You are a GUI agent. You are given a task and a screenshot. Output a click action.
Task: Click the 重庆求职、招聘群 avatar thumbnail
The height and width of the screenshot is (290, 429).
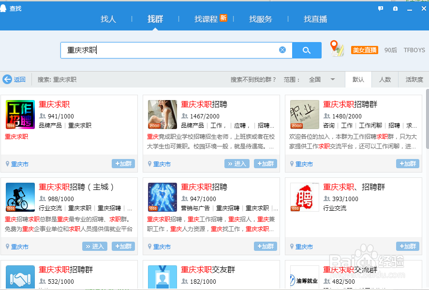(304, 197)
